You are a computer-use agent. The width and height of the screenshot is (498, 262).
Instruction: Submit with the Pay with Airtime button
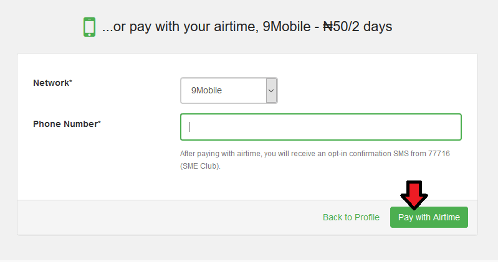tap(429, 217)
